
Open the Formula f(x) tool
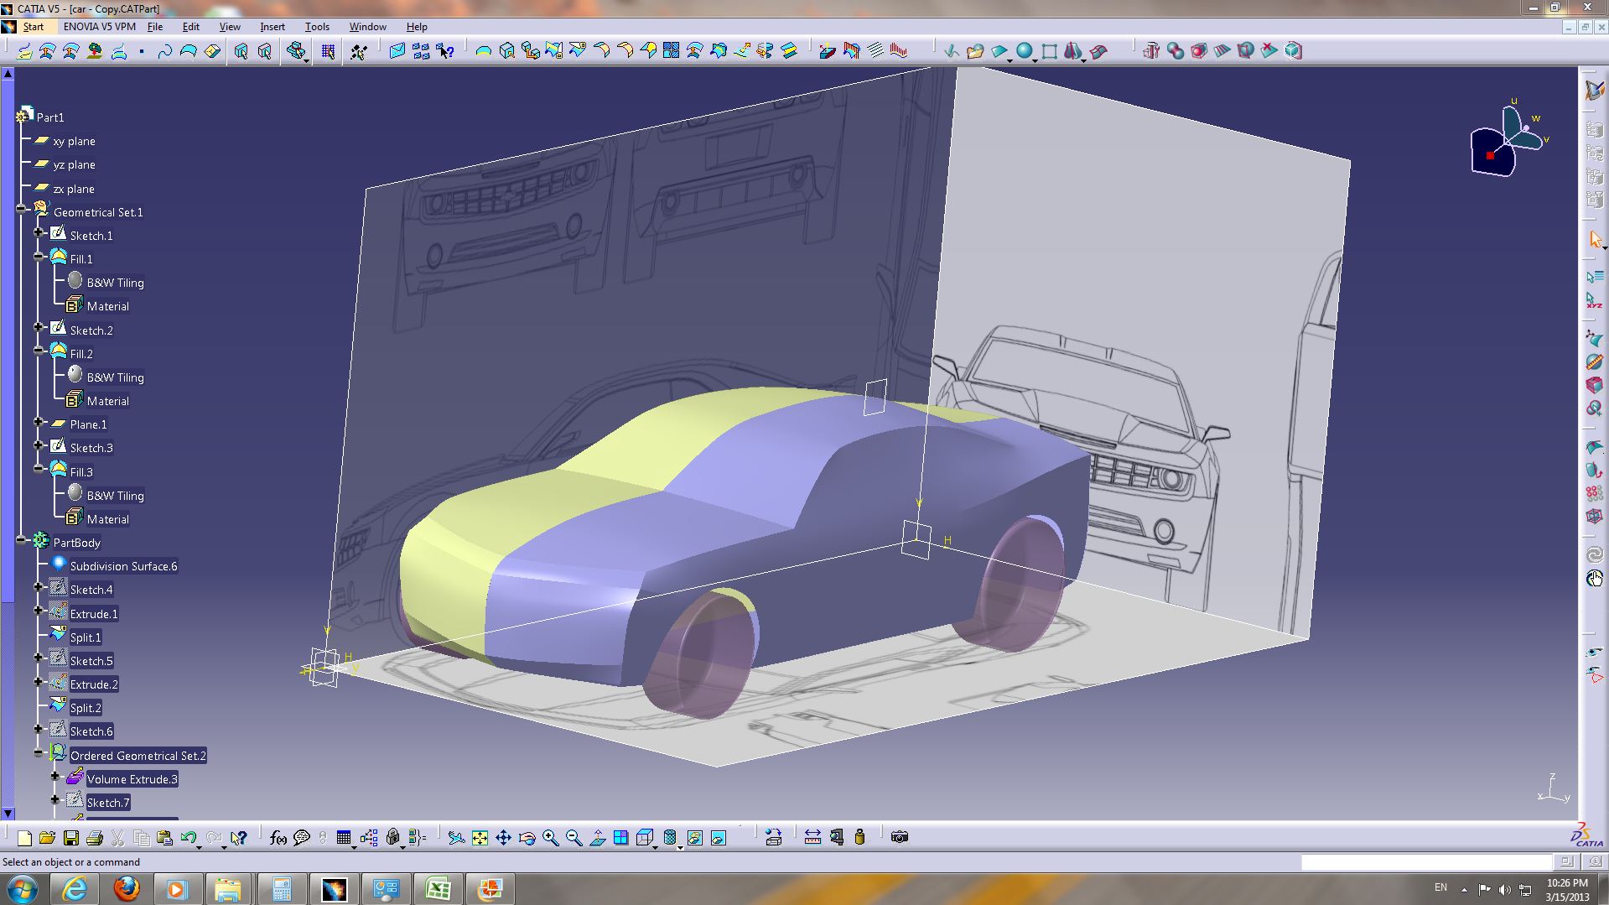click(x=278, y=837)
